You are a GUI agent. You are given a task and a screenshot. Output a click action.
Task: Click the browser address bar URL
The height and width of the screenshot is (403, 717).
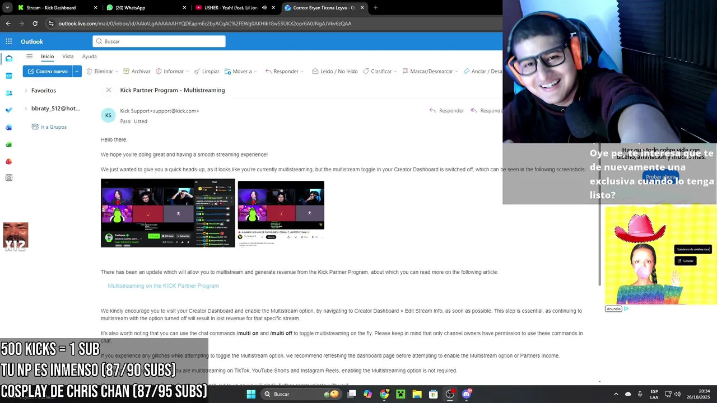coord(205,24)
